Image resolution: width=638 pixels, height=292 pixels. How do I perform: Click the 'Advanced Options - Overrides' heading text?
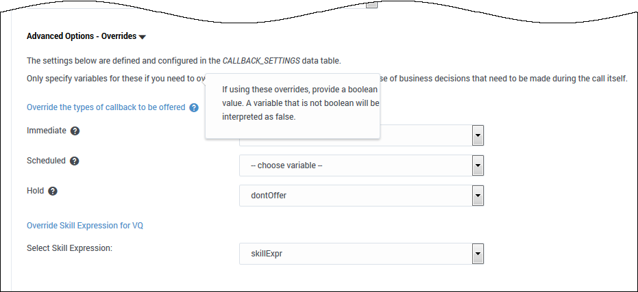81,36
